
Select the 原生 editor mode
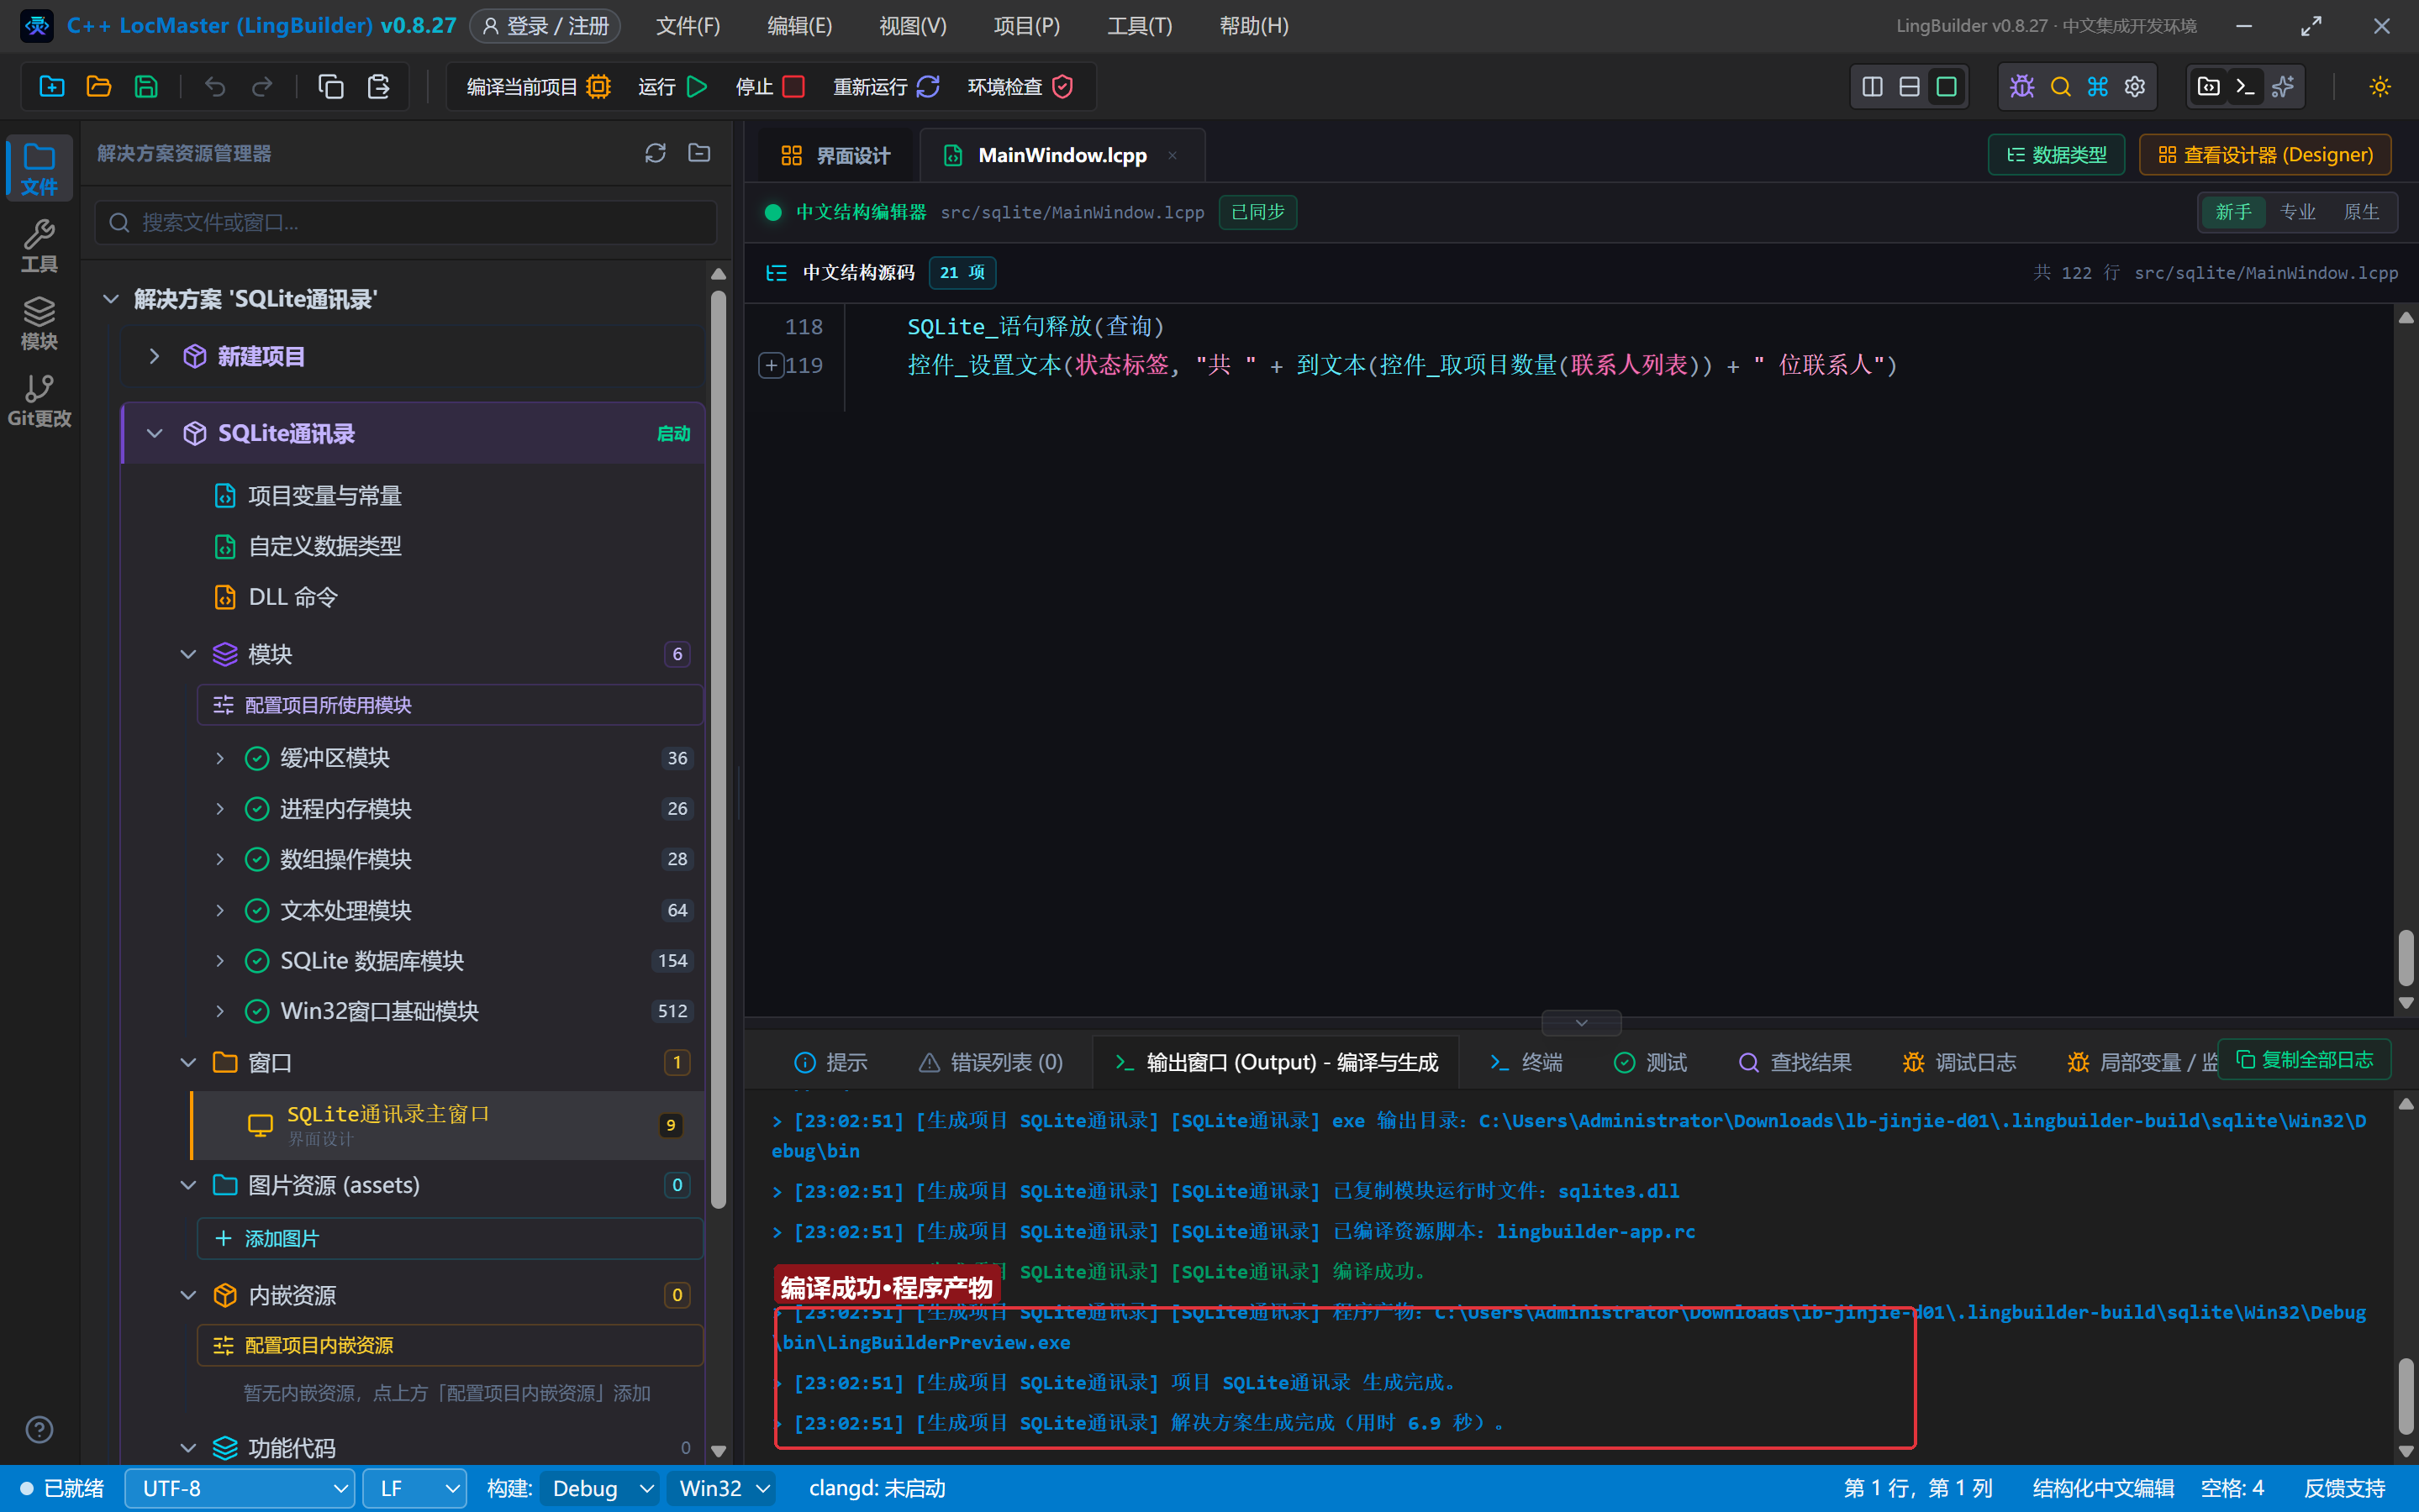pyautogui.click(x=2361, y=212)
